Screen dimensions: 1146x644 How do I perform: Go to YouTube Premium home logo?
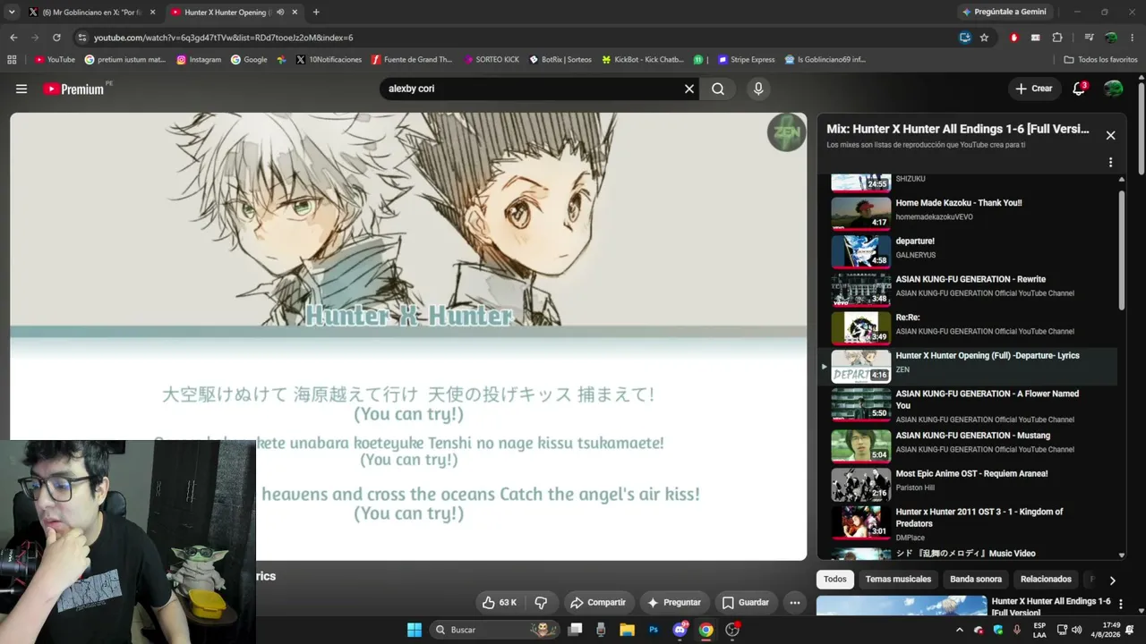click(x=73, y=89)
